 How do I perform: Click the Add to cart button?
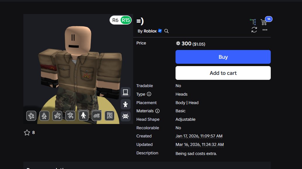point(223,73)
